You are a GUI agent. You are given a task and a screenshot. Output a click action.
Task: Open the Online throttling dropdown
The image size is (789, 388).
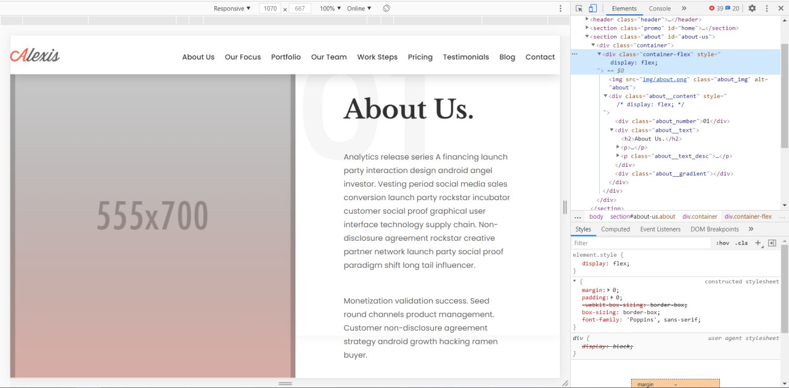(359, 9)
